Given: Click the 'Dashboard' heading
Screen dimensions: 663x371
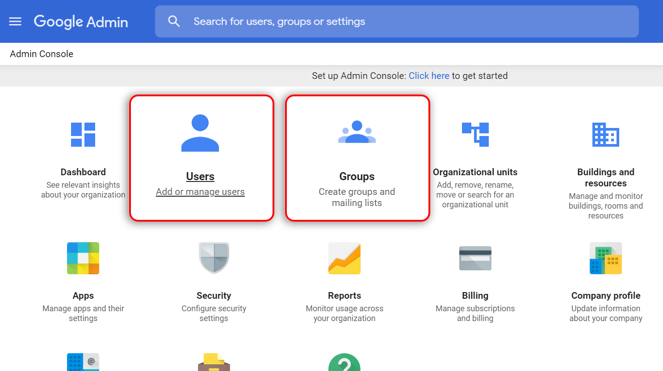Looking at the screenshot, I should pyautogui.click(x=83, y=172).
